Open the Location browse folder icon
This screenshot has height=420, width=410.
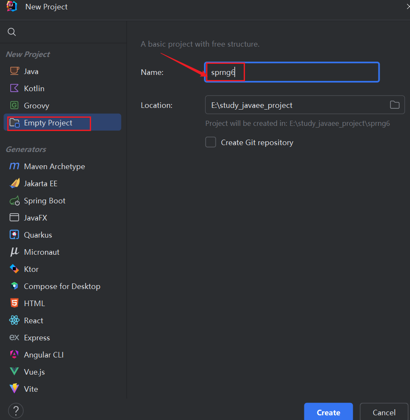pyautogui.click(x=395, y=105)
